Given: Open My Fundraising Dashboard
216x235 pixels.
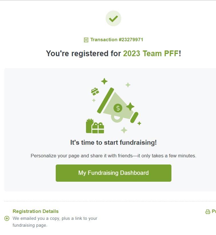Looking at the screenshot, I should [113, 173].
